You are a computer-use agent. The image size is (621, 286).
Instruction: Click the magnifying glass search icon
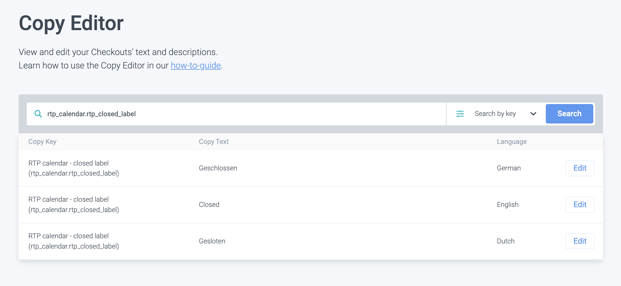38,114
